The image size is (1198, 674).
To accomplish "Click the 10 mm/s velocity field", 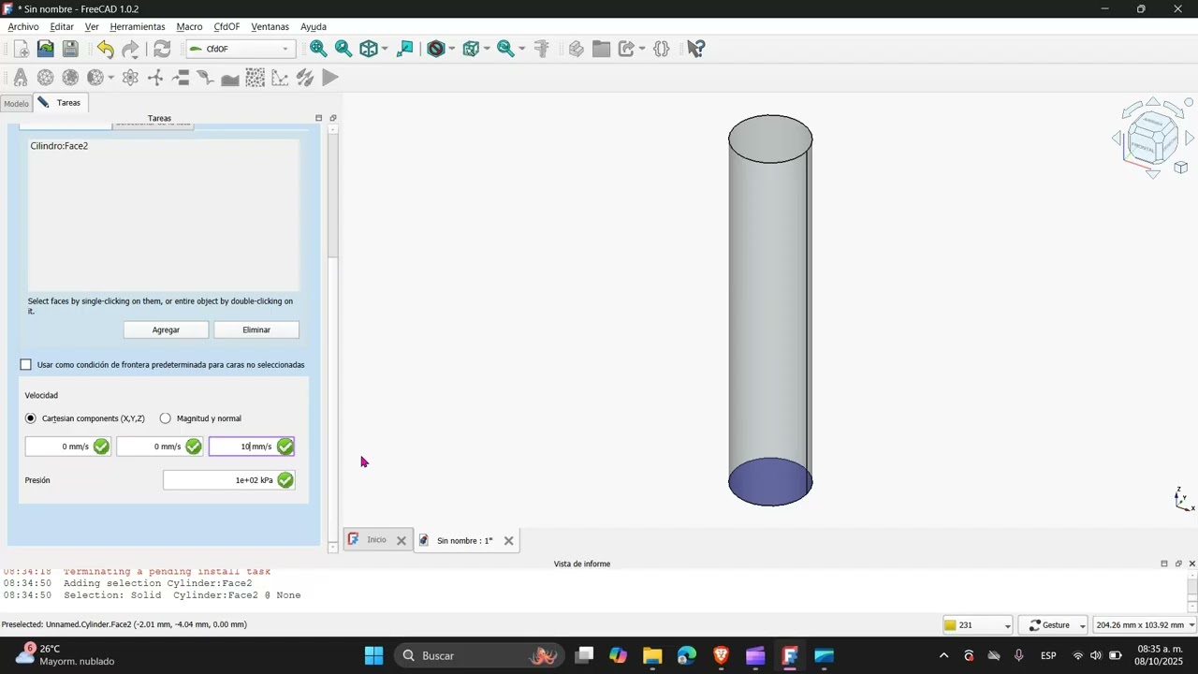I will coord(251,447).
